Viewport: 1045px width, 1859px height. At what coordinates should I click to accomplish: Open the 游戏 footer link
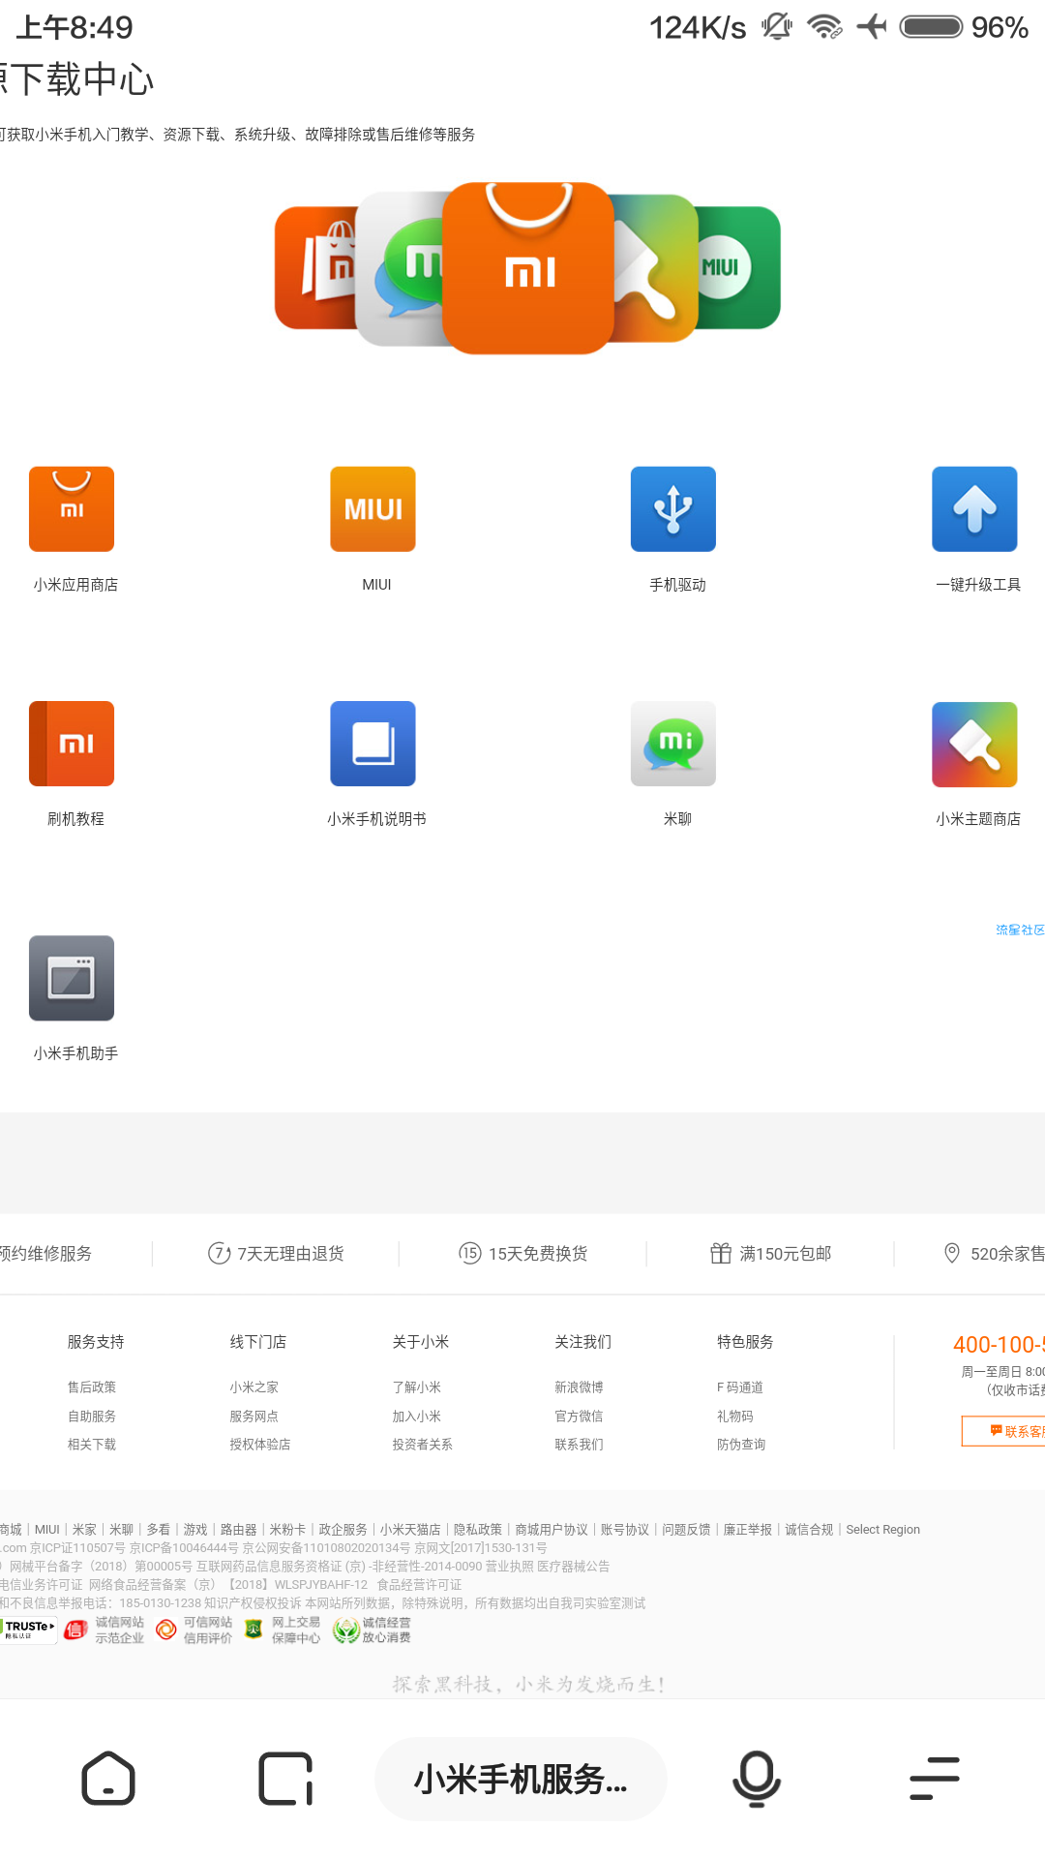(x=195, y=1530)
